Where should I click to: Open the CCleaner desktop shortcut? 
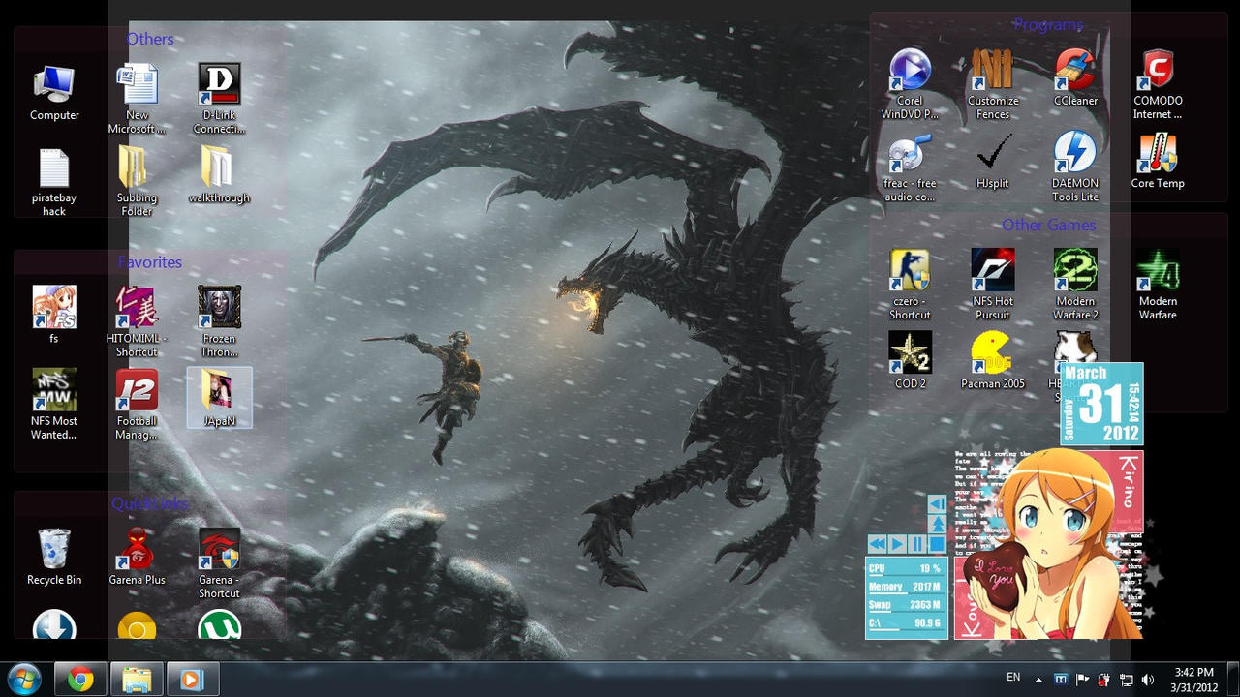point(1075,72)
